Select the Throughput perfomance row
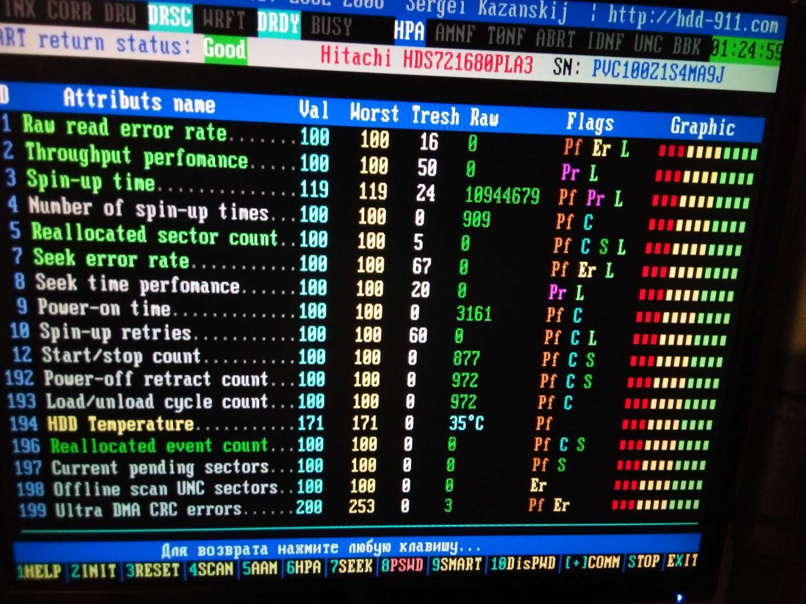Image resolution: width=806 pixels, height=604 pixels. 378,164
